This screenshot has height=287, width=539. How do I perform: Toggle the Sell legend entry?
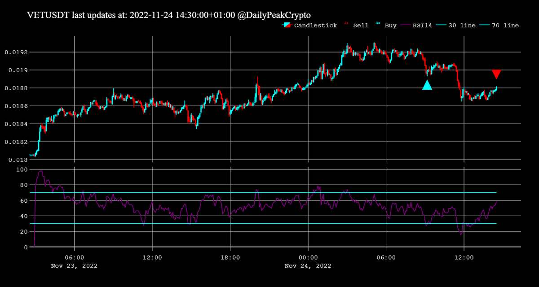(x=356, y=26)
